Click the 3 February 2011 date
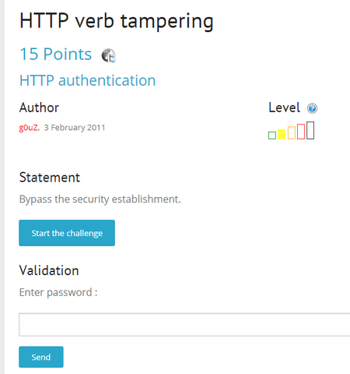This screenshot has width=350, height=374. (75, 128)
